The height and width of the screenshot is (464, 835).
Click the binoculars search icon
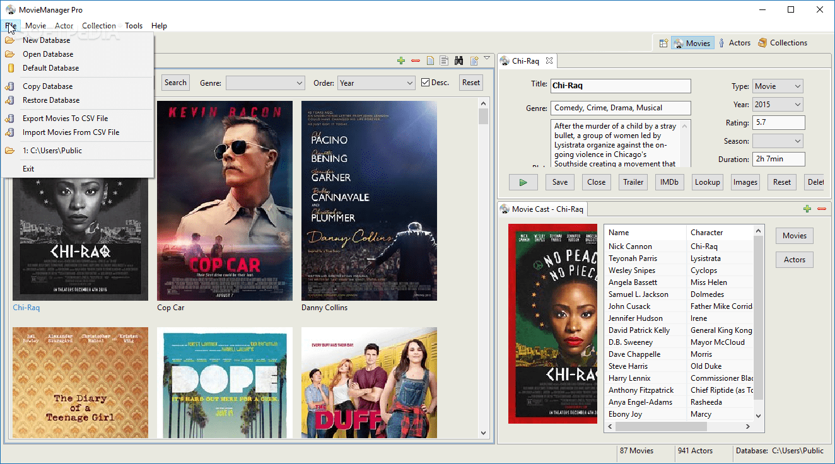(x=459, y=61)
